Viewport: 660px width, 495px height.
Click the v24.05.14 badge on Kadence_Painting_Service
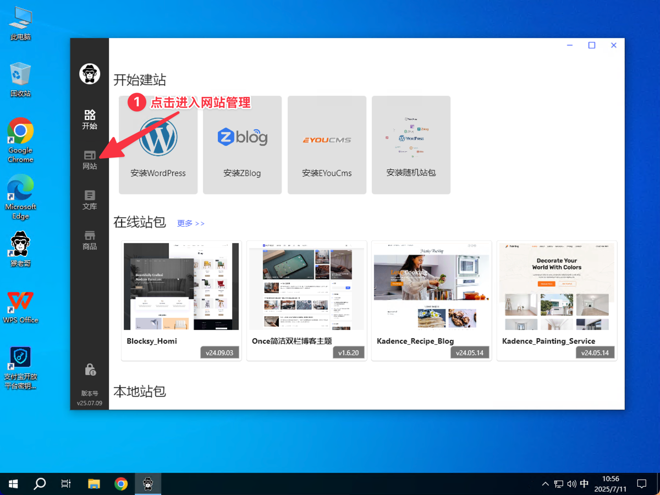point(595,353)
